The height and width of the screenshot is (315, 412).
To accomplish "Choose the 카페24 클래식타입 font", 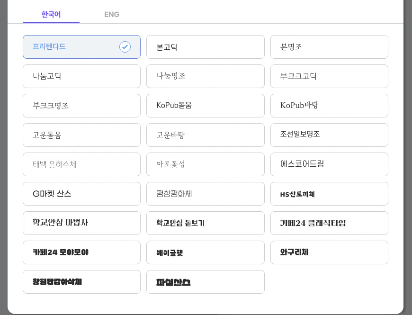I will tap(329, 223).
